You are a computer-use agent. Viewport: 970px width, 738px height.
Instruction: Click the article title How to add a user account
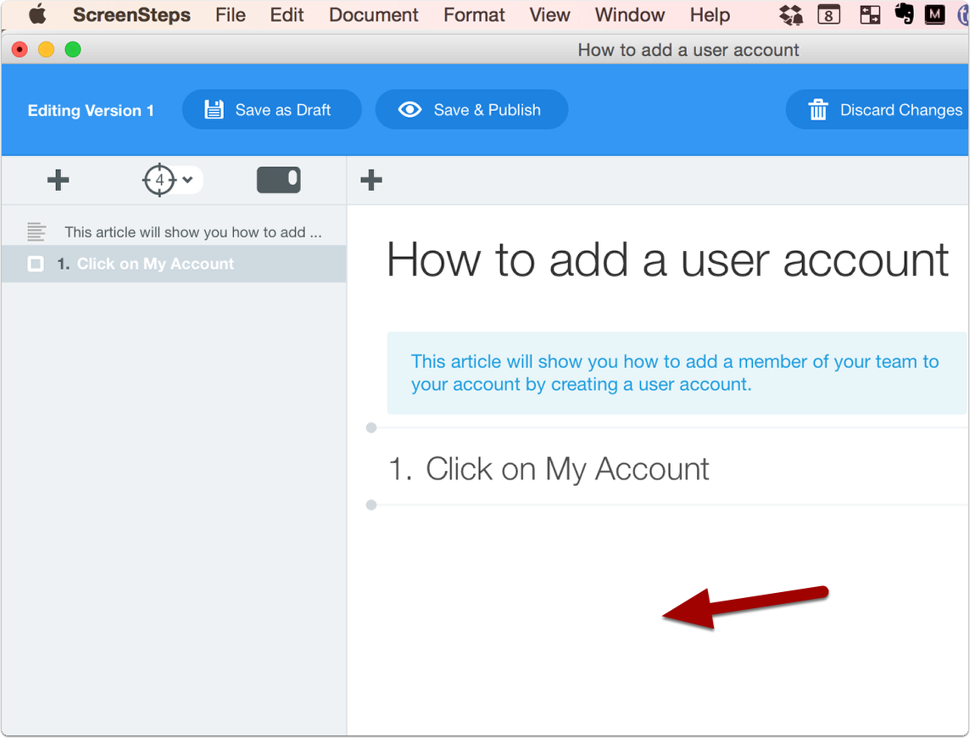click(667, 260)
